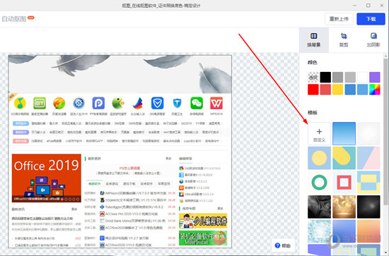Image resolution: width=389 pixels, height=256 pixels.
Task: Choose the yellow color swatch
Action: (337, 90)
